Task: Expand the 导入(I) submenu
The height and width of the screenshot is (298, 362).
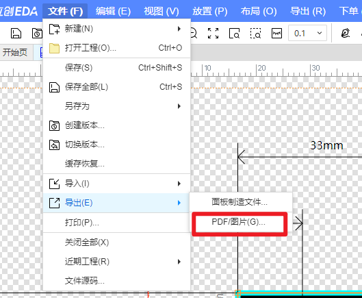Action: click(x=116, y=184)
